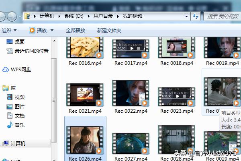241x161 pixels.
Task: Select the Rec 0022.mp4 video thumbnail
Action: 131,93
